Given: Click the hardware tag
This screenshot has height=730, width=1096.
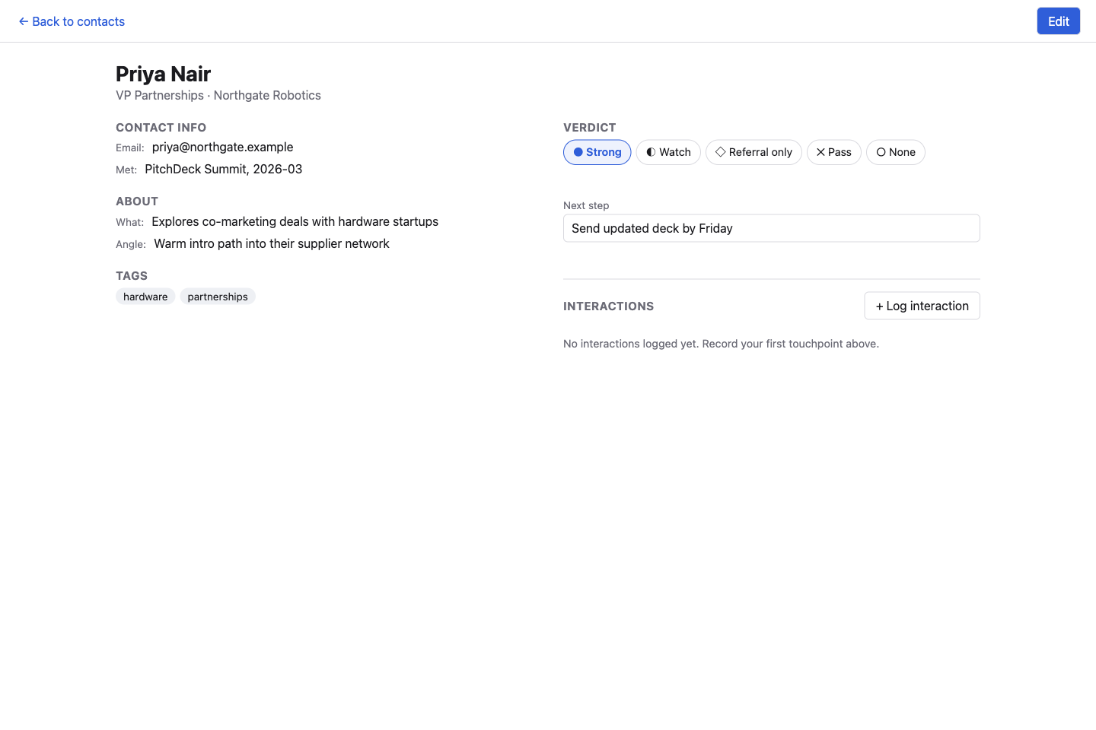Looking at the screenshot, I should coord(145,297).
